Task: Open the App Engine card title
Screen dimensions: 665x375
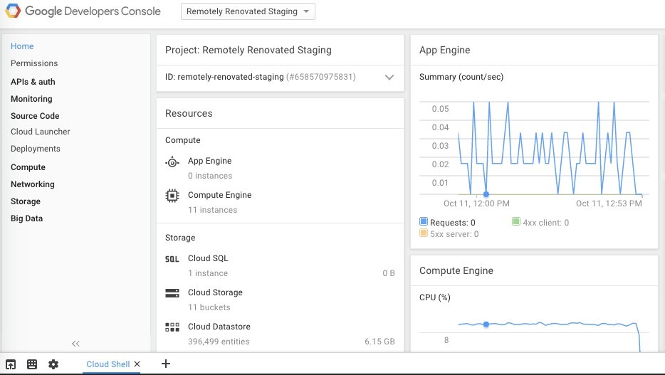Action: [444, 50]
